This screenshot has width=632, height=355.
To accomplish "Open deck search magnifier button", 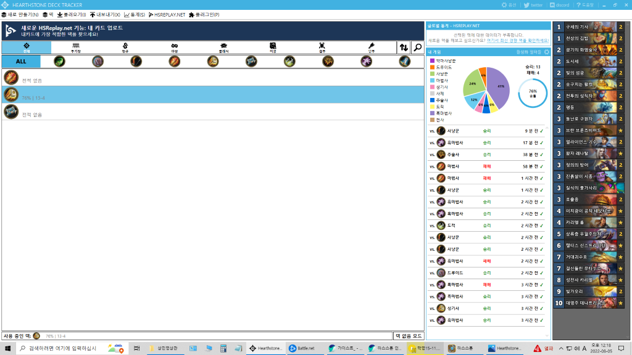I will pos(418,47).
